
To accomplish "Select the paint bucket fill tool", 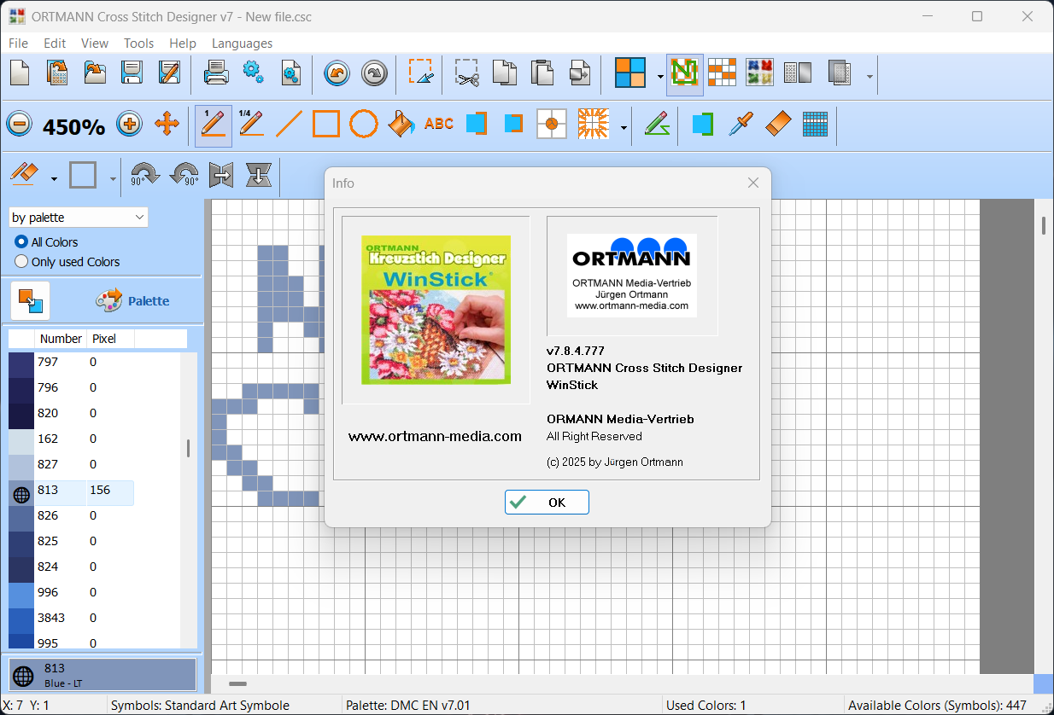I will pos(400,125).
